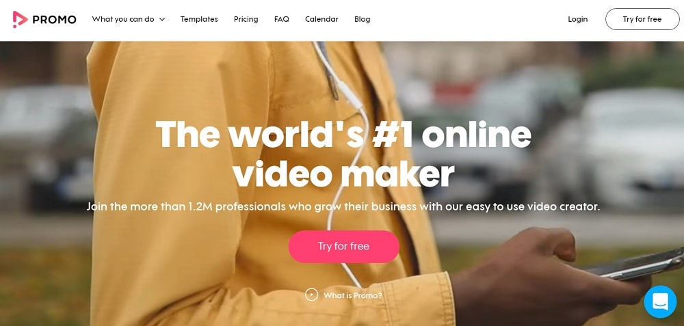The height and width of the screenshot is (326, 684).
Task: Click the 1.2M professionals subtitle text
Action: (343, 206)
